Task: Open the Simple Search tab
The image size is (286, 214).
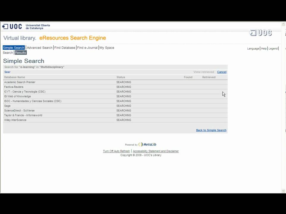Action: pos(14,48)
